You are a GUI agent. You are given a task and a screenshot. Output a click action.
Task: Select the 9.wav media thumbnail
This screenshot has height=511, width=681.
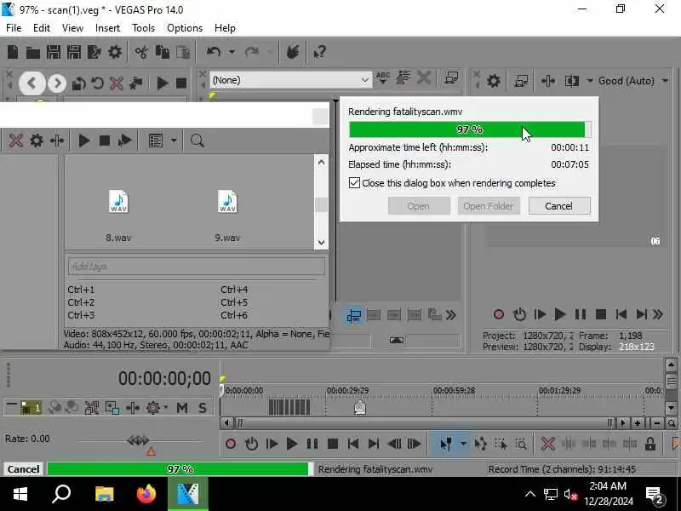click(227, 202)
